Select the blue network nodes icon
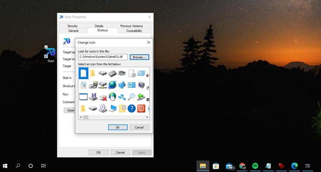Viewport: 321px width, 172px height. (122, 97)
